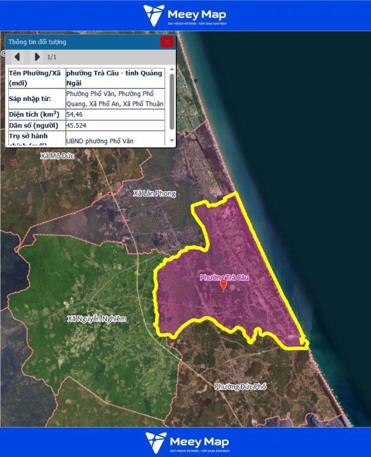The width and height of the screenshot is (371, 457).
Task: Click the info table vertical scrollbar thumb
Action: [172, 100]
